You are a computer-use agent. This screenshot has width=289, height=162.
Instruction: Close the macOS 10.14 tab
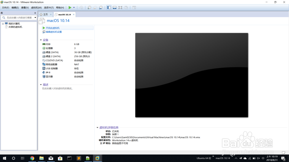(x=74, y=14)
